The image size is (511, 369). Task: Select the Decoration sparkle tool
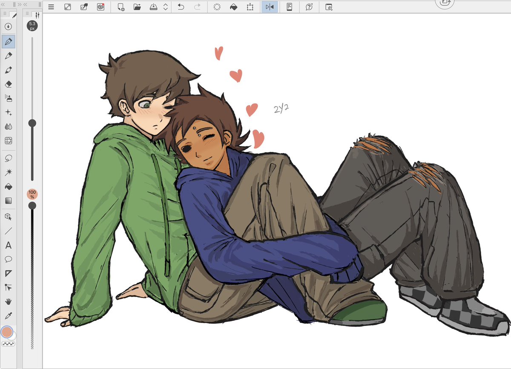tap(8, 112)
